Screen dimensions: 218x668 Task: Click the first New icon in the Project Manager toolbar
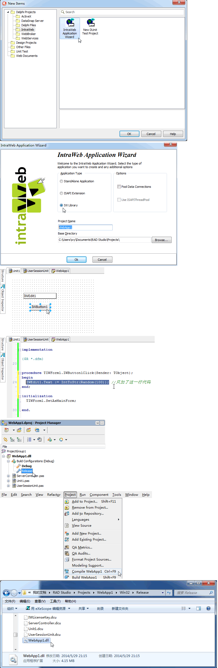(x=7, y=430)
